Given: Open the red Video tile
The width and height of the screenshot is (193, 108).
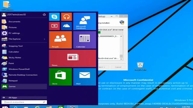Looking at the screenshot, I should pyautogui.click(x=54, y=26).
